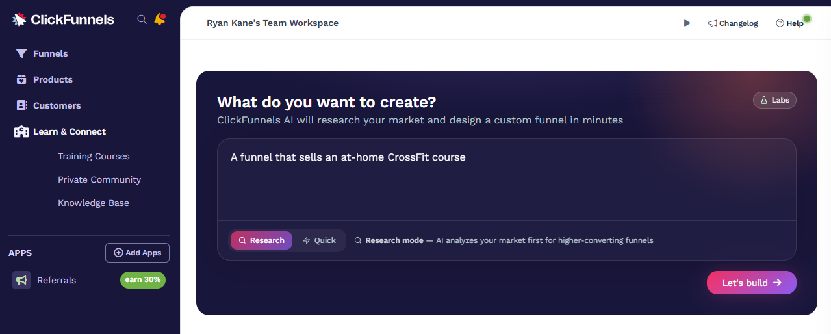
Task: Open the Funnels menu
Action: 51,53
